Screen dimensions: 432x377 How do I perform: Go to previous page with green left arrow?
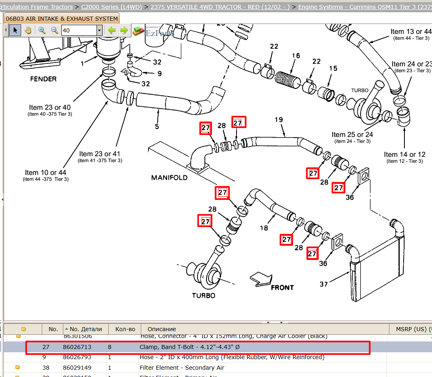pyautogui.click(x=112, y=30)
